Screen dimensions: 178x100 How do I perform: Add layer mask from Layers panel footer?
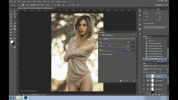click(x=153, y=94)
